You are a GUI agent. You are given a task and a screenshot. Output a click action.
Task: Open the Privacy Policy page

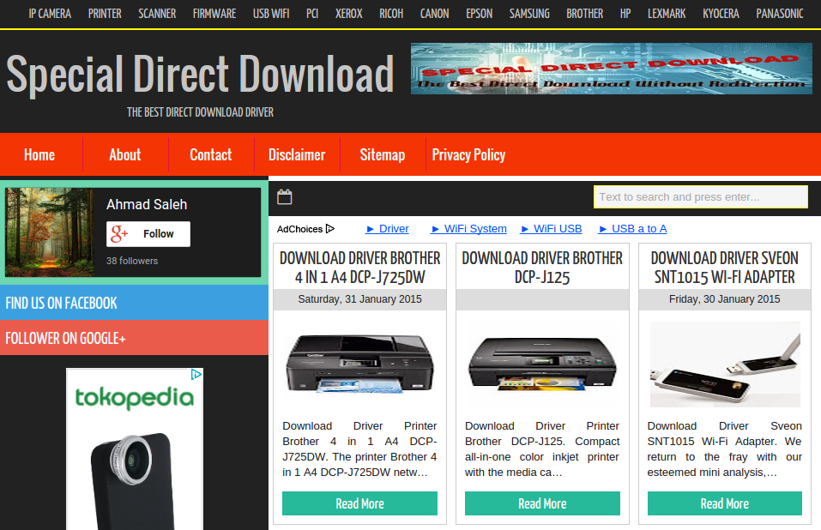[468, 155]
